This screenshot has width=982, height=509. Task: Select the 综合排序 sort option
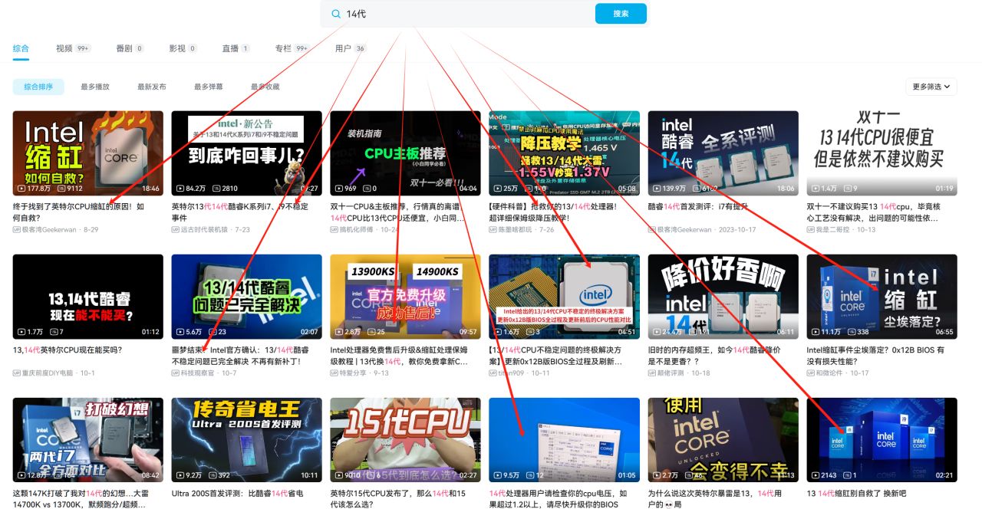point(38,87)
